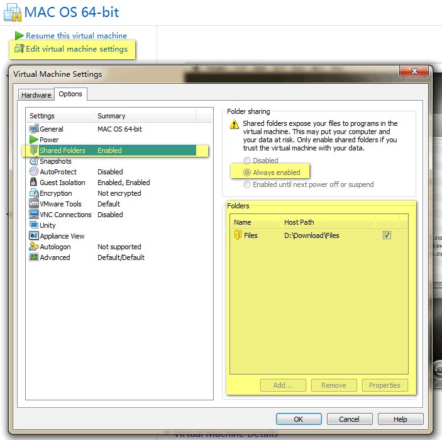442x440 pixels.
Task: Toggle the Files folder enabled checkbox
Action: 387,235
